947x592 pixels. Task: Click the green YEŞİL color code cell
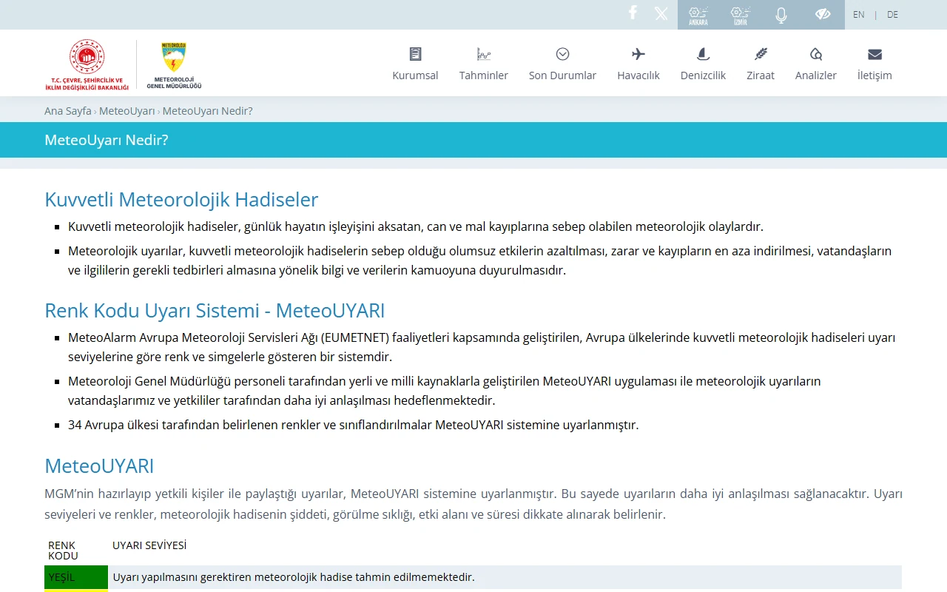coord(76,577)
